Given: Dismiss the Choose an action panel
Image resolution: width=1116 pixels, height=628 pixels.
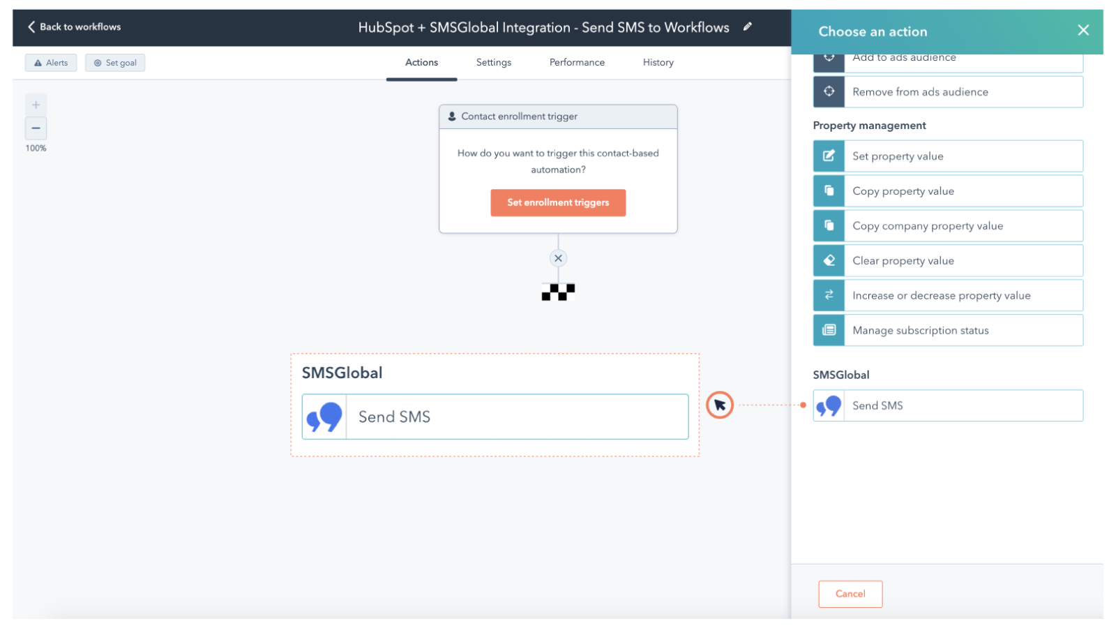Looking at the screenshot, I should (1083, 30).
